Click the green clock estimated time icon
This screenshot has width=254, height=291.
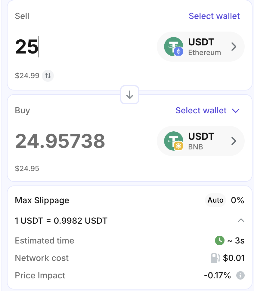(x=220, y=240)
